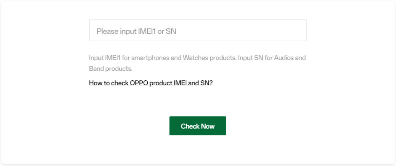
Task: Follow the underlined IMEI and SN help link
Action: coord(151,83)
